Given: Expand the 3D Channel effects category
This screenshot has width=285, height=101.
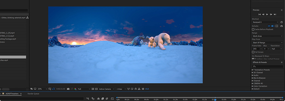Looking at the screenshot, I should coord(252,73).
